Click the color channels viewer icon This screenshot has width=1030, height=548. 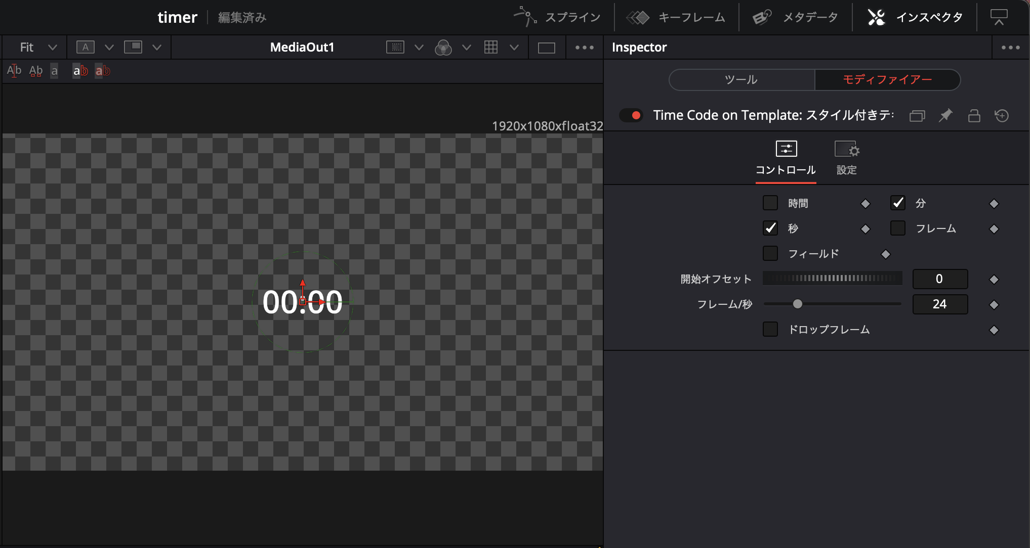[x=443, y=48]
